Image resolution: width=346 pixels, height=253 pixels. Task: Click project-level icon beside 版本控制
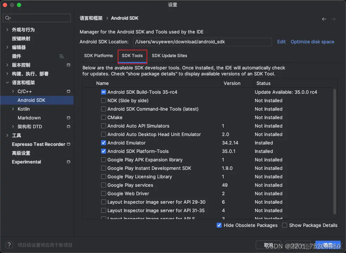click(68, 65)
